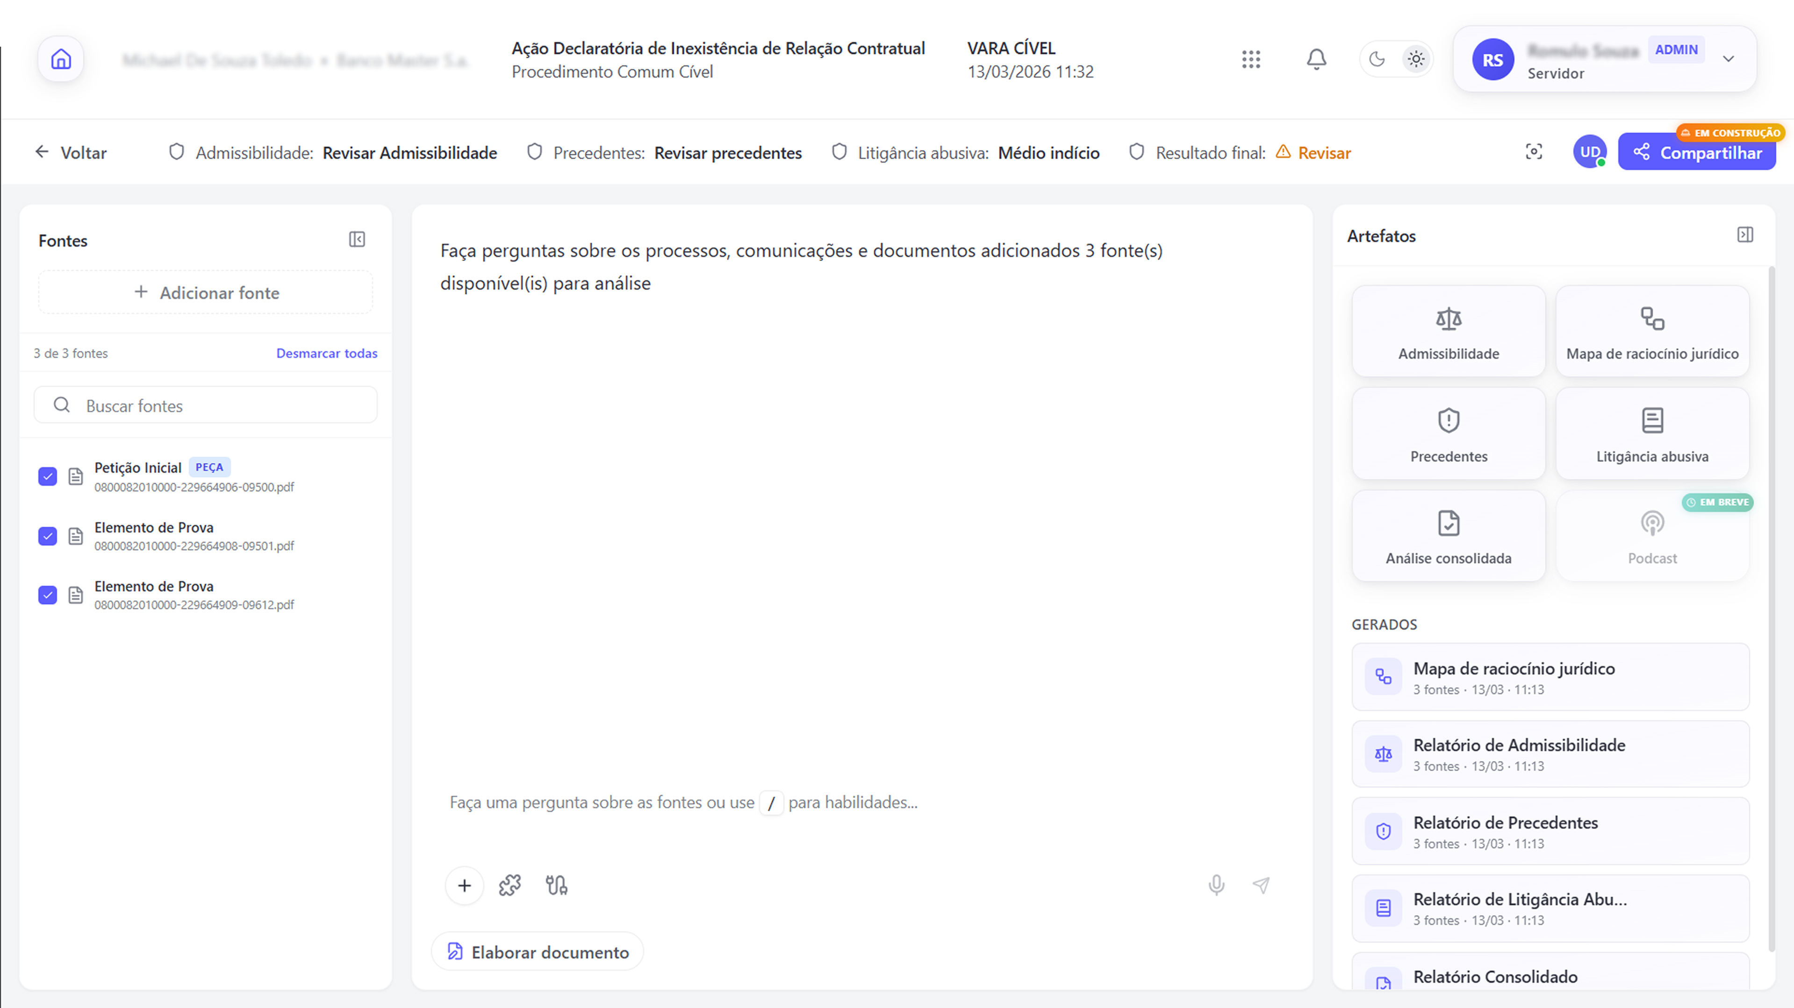Click the notifications bell icon
1794x1008 pixels.
pos(1316,59)
